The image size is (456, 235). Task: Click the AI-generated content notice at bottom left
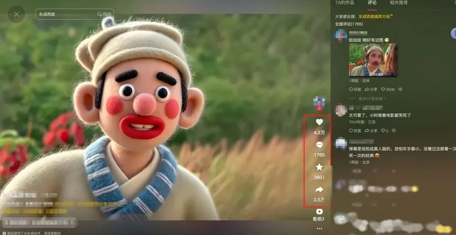(x=31, y=233)
